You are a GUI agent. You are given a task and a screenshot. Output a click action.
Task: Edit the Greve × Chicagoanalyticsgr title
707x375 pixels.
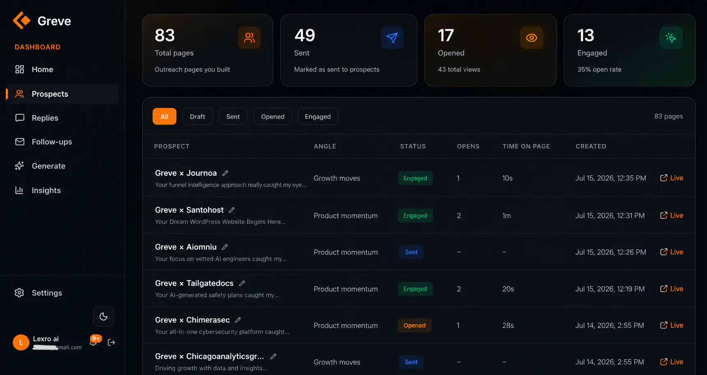[273, 357]
